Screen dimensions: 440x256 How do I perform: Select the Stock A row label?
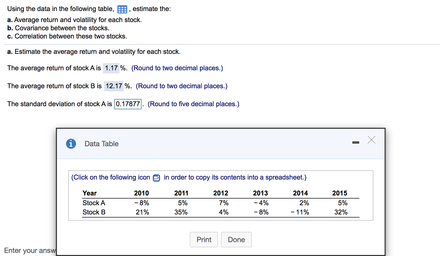point(94,203)
